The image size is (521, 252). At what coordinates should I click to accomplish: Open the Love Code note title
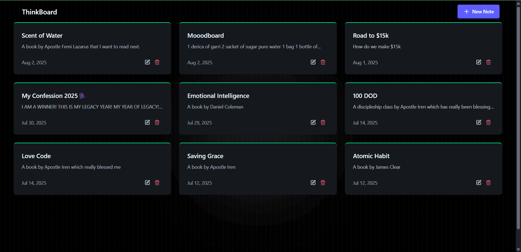coord(36,156)
